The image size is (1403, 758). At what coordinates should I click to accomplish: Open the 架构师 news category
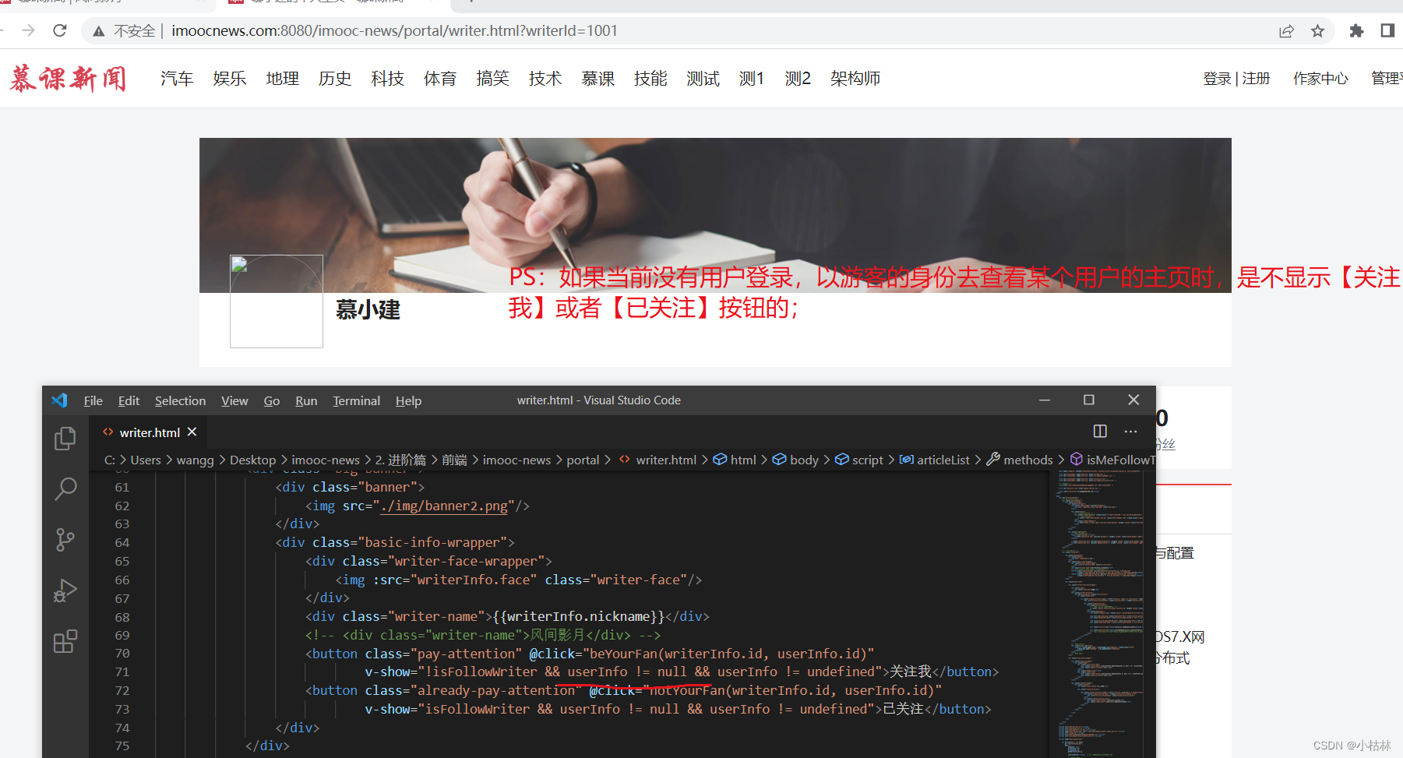coord(855,79)
